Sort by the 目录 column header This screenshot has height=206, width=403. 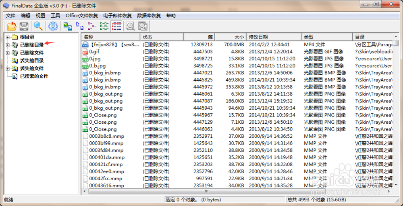tap(372, 37)
